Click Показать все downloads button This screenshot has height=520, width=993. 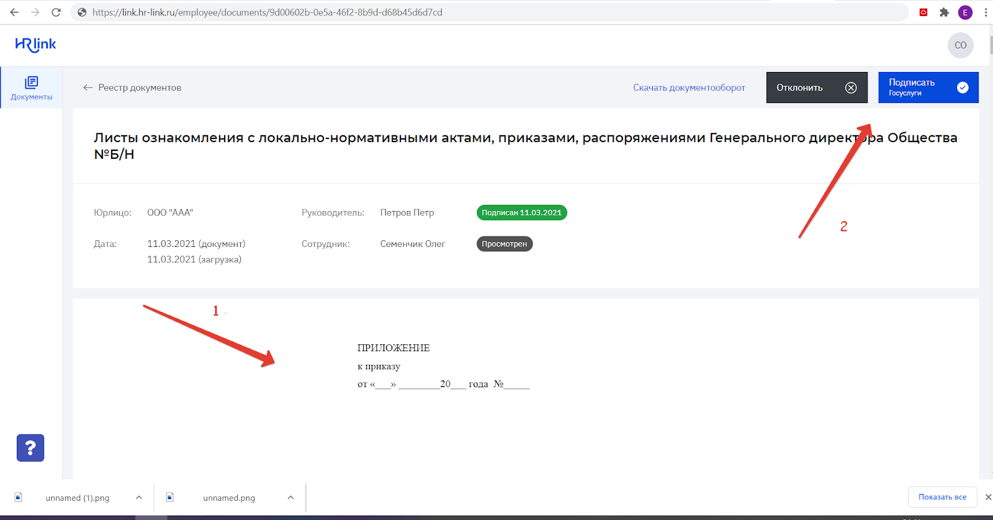point(942,497)
